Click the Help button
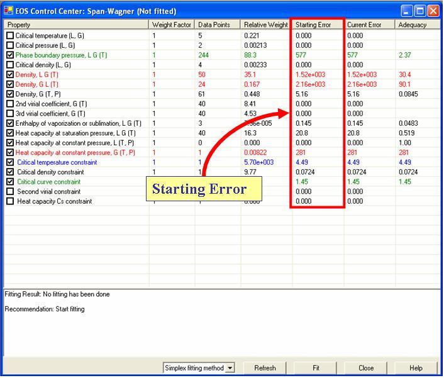 pos(416,368)
